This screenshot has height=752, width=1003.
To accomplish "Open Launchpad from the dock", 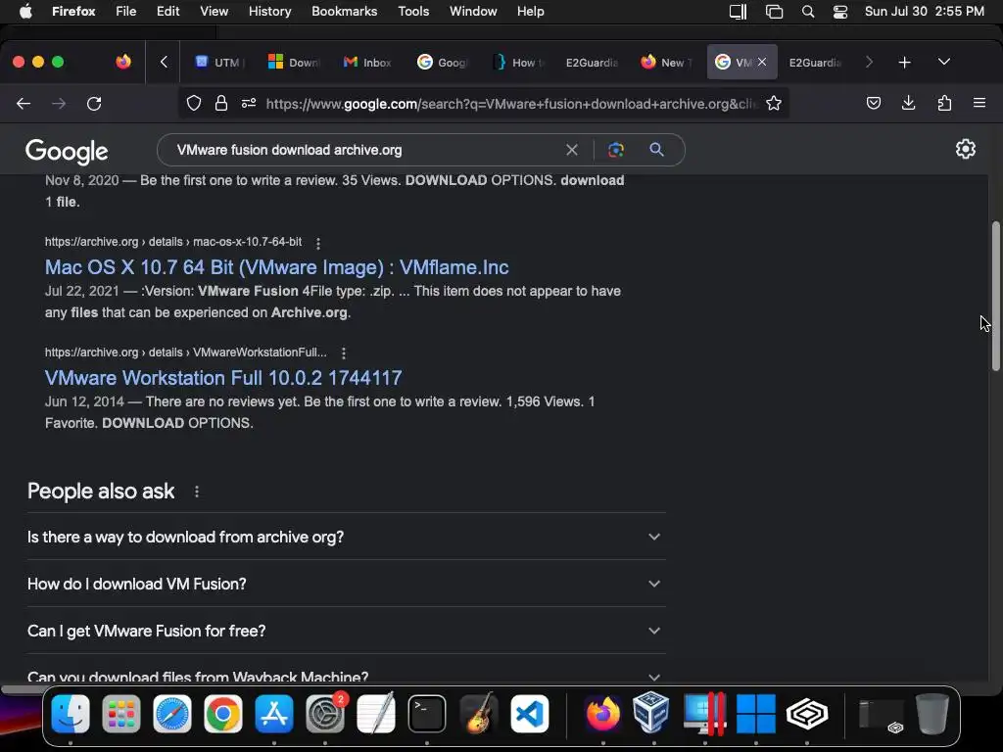I will 120,714.
